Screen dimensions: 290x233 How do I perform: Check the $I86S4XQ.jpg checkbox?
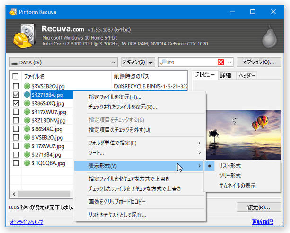16,129
